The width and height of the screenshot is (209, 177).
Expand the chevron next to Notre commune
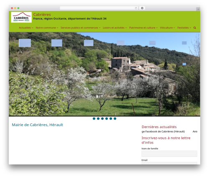(57, 28)
